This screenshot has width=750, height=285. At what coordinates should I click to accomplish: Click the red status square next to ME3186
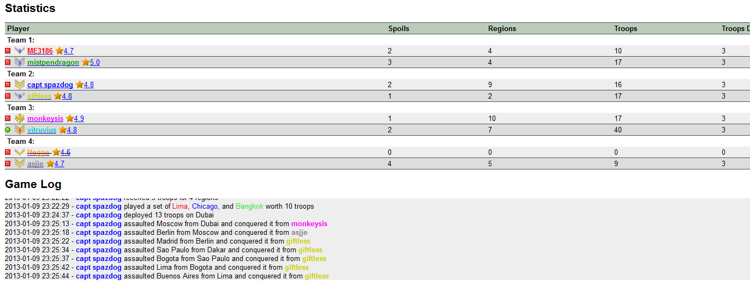pyautogui.click(x=8, y=51)
